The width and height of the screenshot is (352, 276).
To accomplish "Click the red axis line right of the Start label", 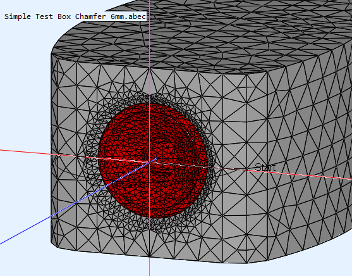I will [314, 175].
